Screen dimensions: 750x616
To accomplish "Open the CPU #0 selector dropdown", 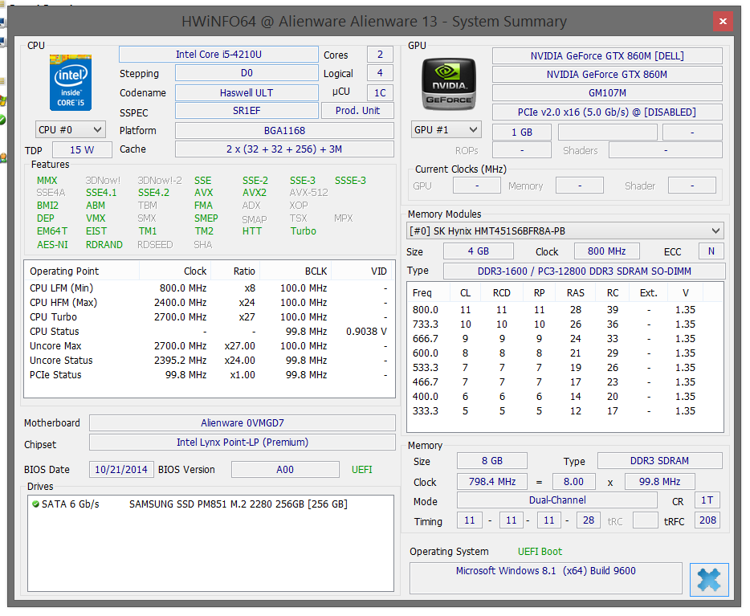I will [x=71, y=129].
